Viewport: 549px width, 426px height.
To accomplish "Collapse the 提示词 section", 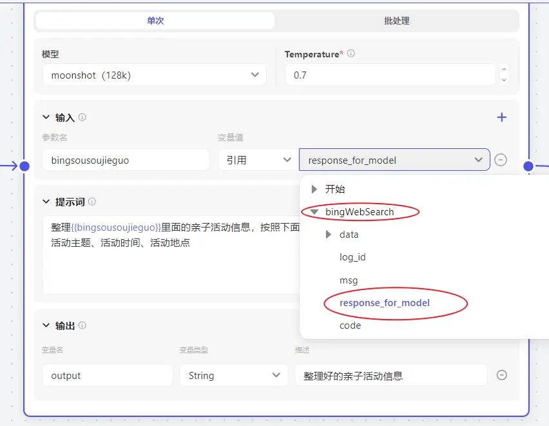I will [46, 202].
